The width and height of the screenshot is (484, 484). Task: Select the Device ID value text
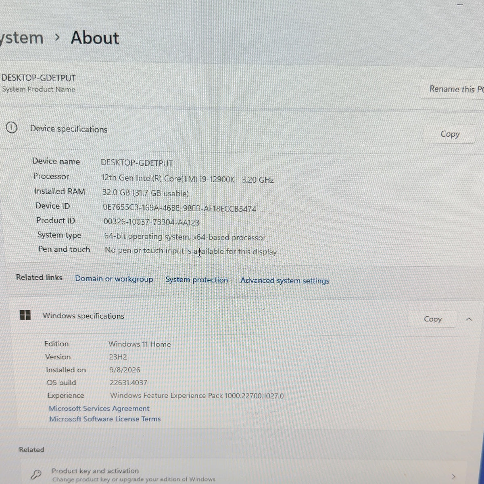click(x=179, y=208)
